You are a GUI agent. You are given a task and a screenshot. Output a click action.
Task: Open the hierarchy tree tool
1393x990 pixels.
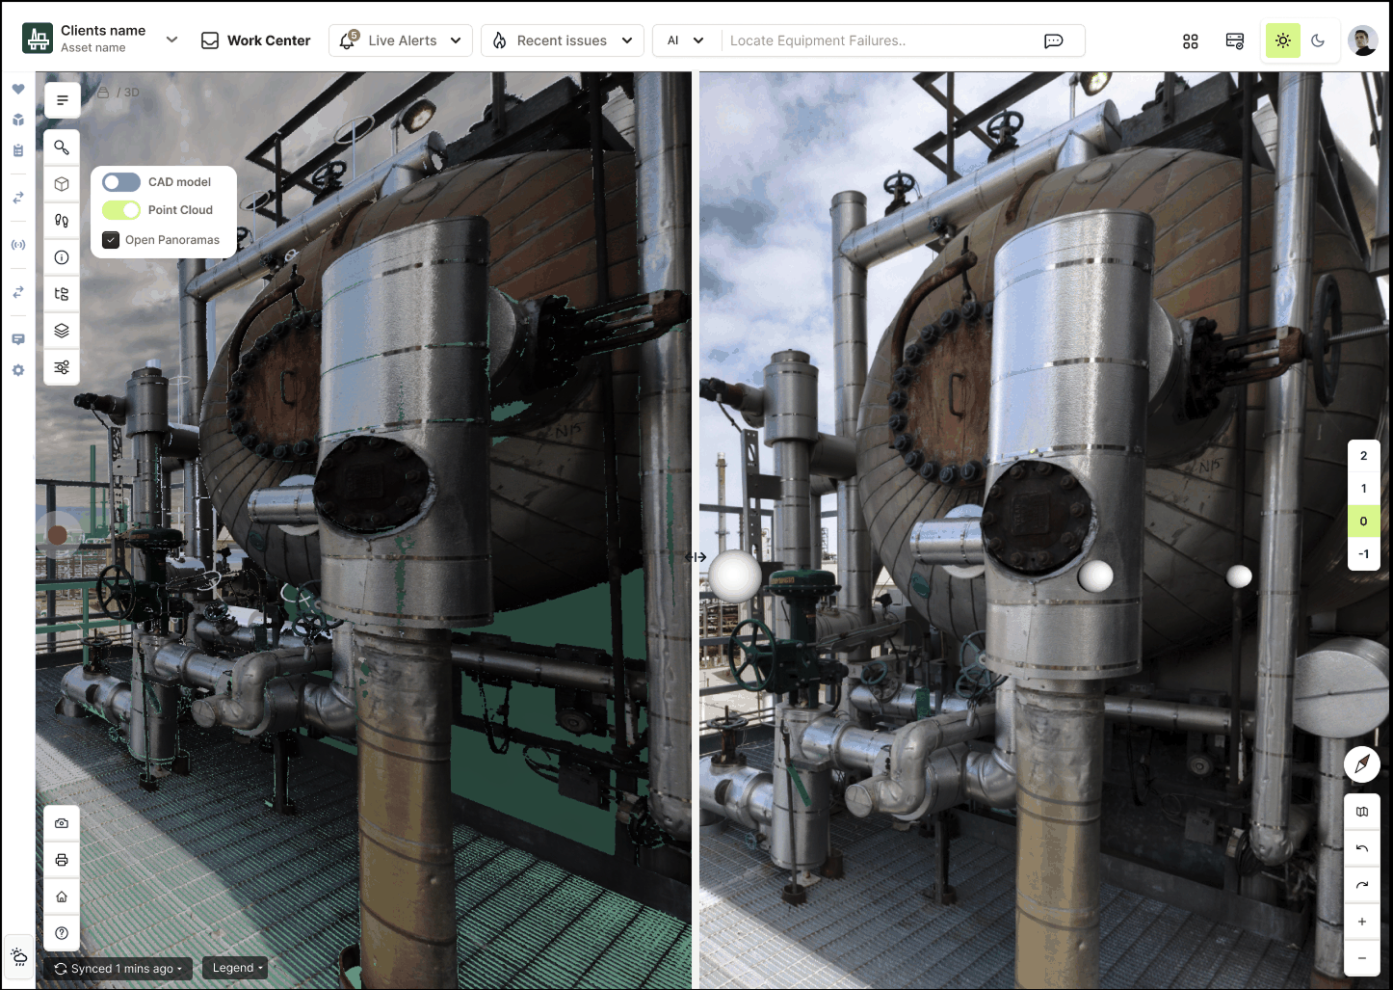(x=62, y=294)
